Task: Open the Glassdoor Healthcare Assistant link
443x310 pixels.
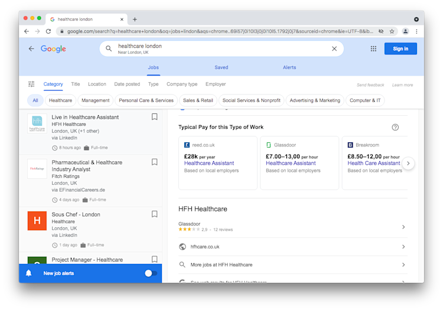Action: pos(291,163)
